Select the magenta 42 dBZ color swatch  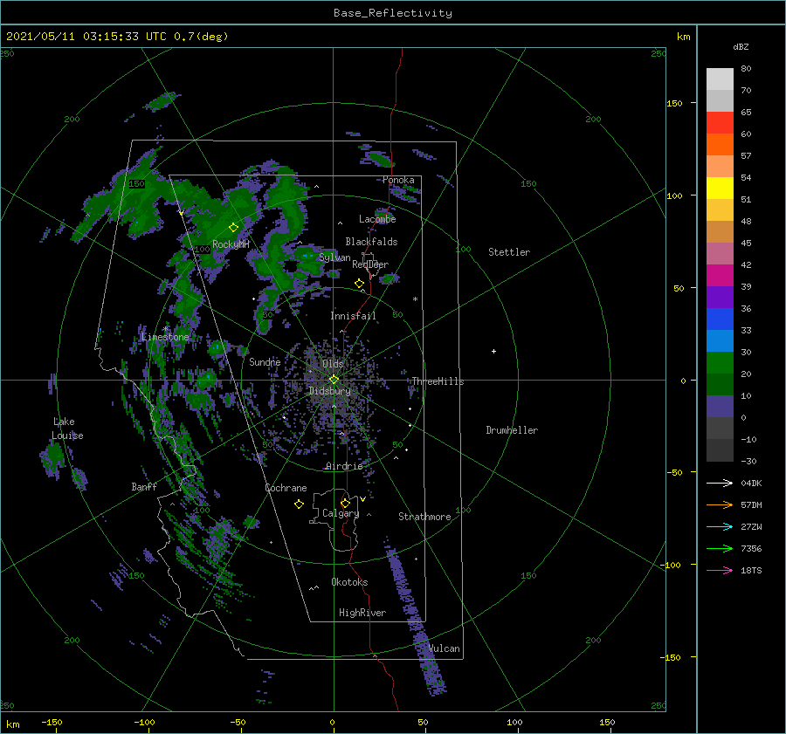tap(720, 275)
